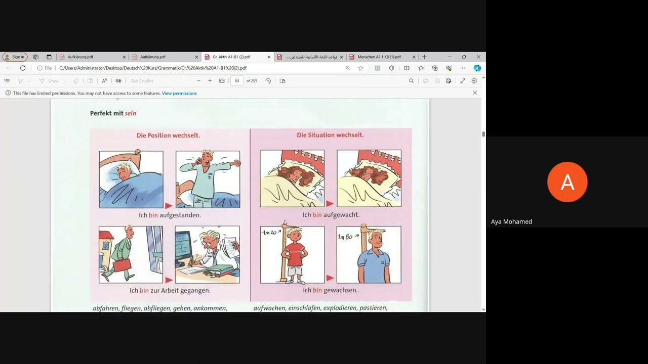Viewport: 648px width, 364px height.
Task: Open the Translate tool in PDF toolbar
Action: tap(118, 81)
